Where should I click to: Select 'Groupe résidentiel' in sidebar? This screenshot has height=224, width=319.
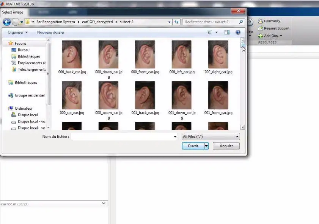tap(30, 95)
